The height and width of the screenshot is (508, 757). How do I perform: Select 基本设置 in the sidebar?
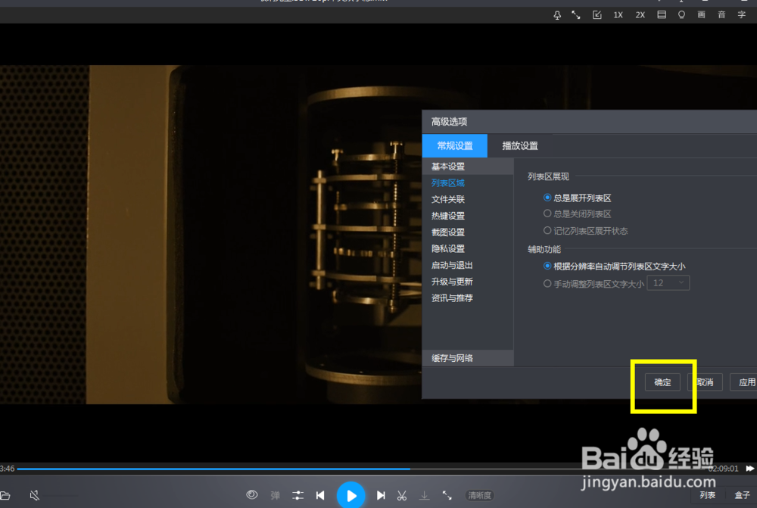tap(468, 167)
